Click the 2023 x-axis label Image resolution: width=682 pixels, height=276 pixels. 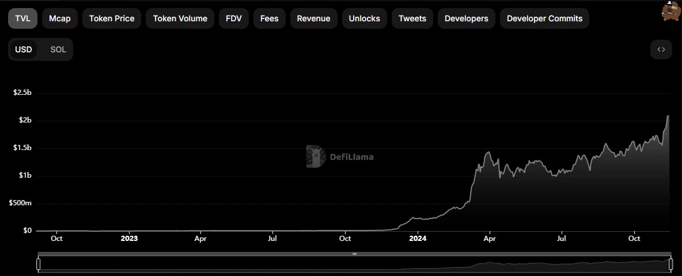pos(129,239)
